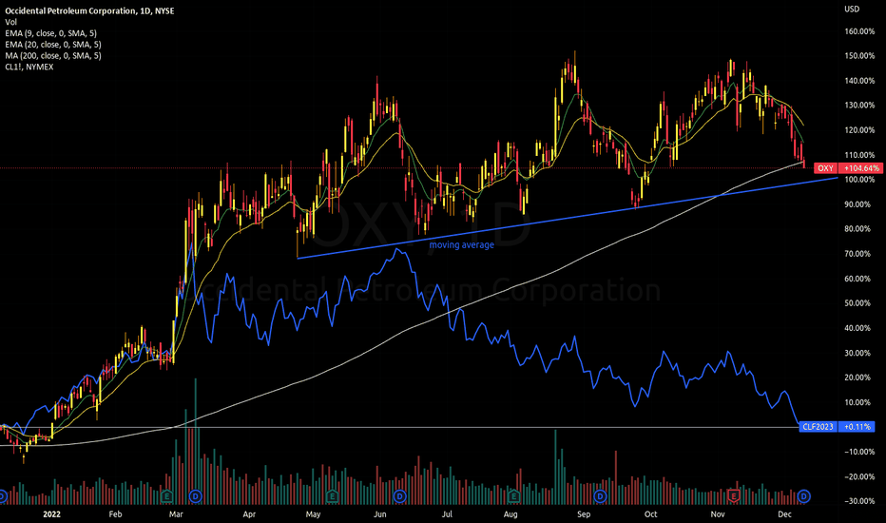
Task: Click the blue CLF2023 symbol tag
Action: click(x=819, y=426)
